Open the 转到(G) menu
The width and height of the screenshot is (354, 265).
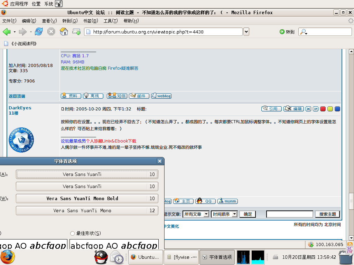tap(70, 21)
